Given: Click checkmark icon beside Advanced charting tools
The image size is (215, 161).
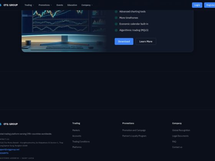Looking at the screenshot, I should coord(116,11).
